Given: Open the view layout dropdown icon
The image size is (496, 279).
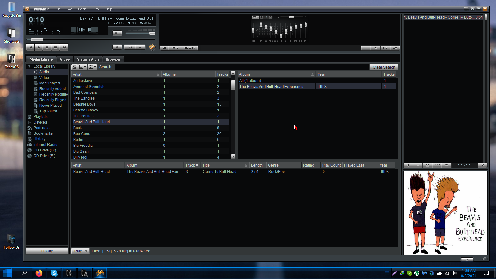Looking at the screenshot, I should click(x=83, y=67).
